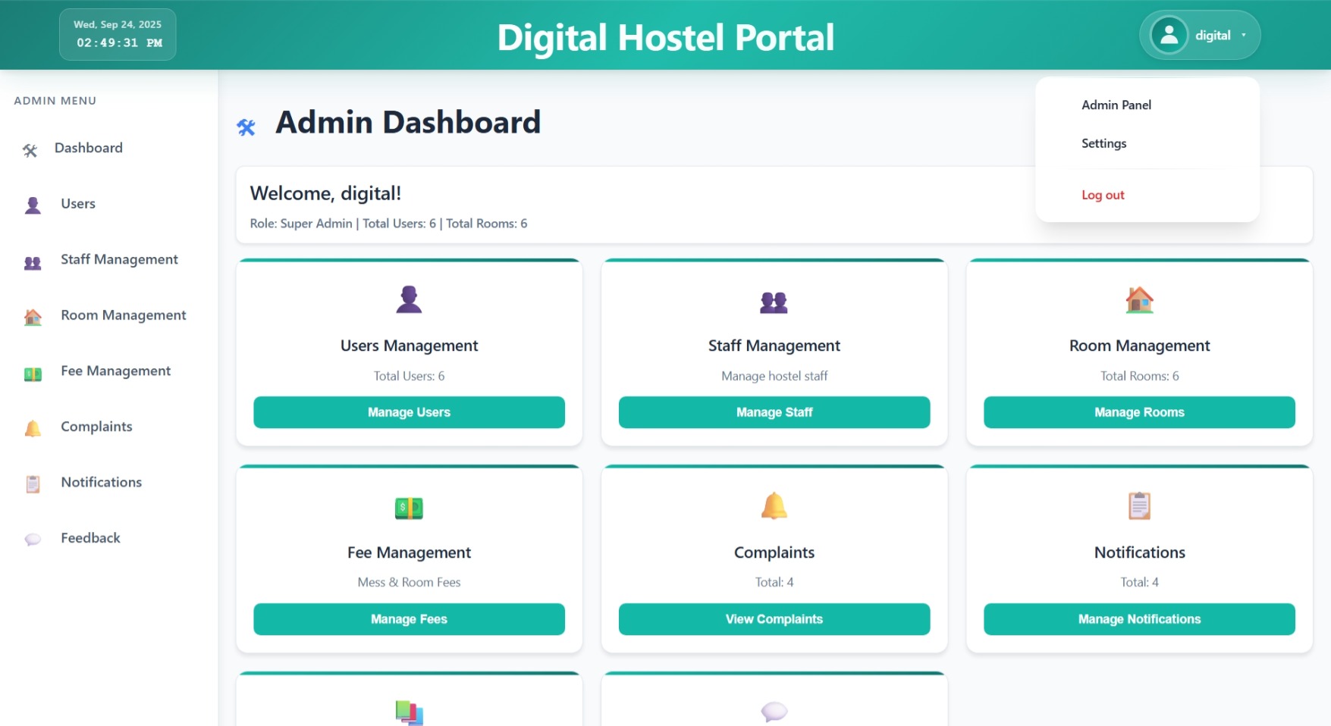
Task: Select the Dashboard wrench icon in sidebar
Action: [29, 149]
